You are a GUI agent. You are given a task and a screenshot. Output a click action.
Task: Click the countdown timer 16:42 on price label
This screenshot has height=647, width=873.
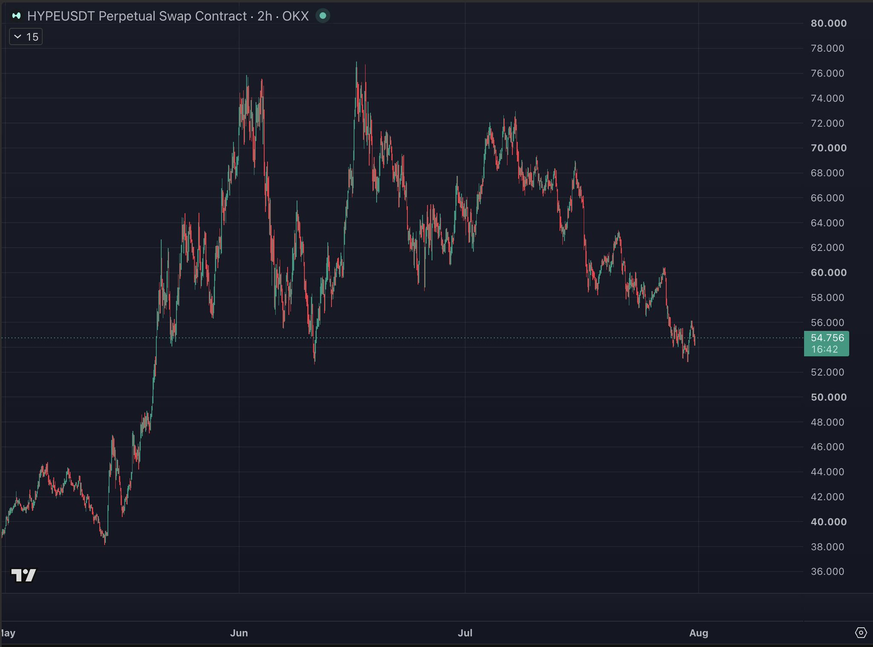tap(824, 349)
